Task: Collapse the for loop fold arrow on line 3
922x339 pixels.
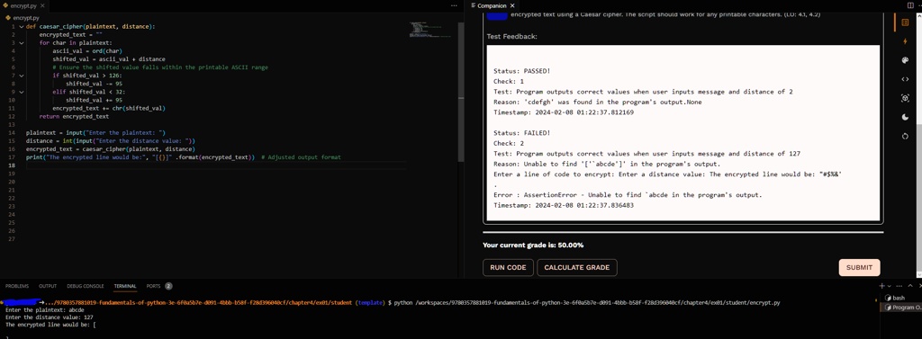Action: coord(22,43)
